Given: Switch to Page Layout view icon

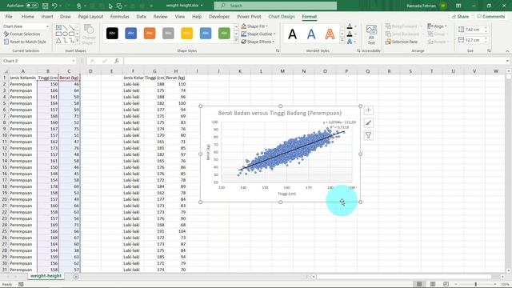Looking at the screenshot, I should click(432, 284).
